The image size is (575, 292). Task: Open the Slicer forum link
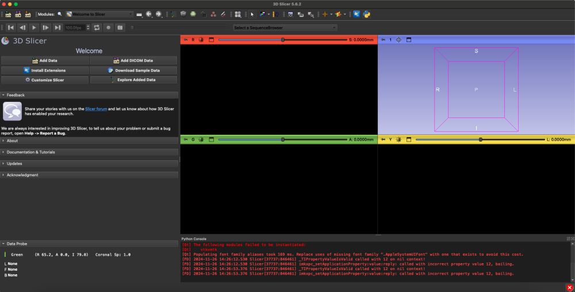95,108
